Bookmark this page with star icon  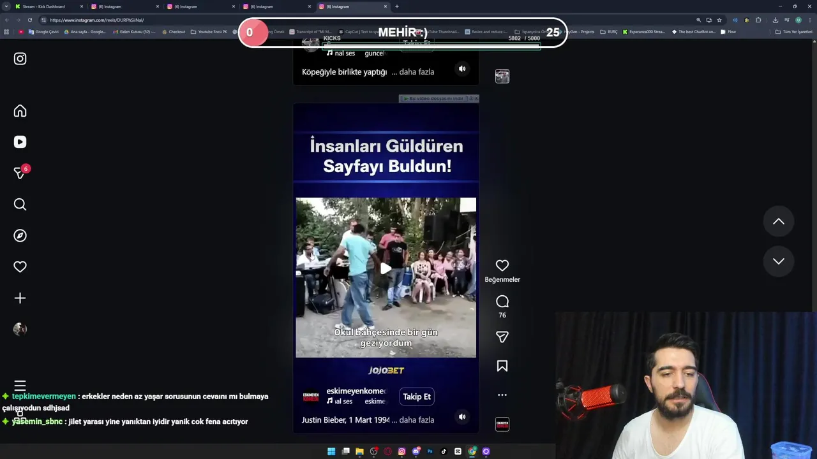pyautogui.click(x=719, y=20)
